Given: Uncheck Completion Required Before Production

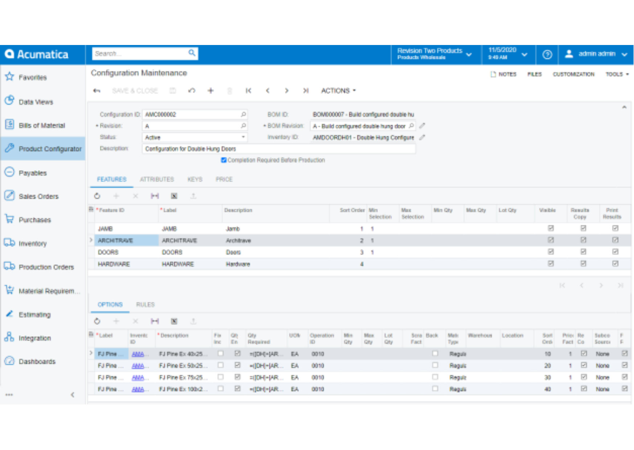Looking at the screenshot, I should (x=224, y=160).
